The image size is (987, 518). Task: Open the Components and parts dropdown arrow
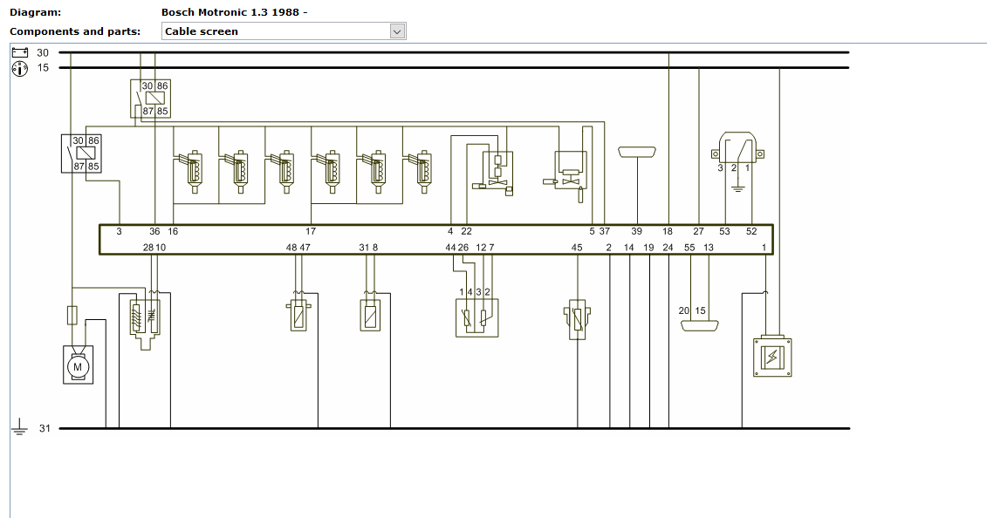point(397,31)
